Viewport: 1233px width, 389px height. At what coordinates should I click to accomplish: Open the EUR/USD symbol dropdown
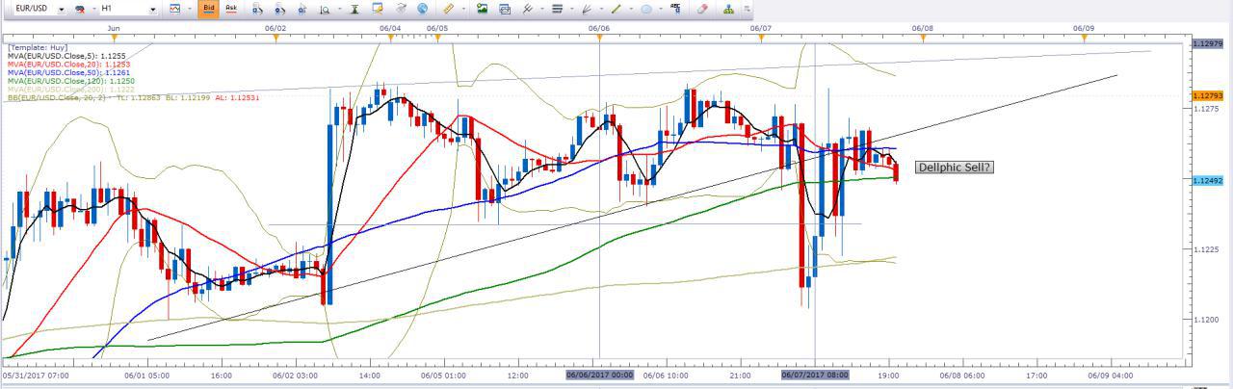coord(61,9)
